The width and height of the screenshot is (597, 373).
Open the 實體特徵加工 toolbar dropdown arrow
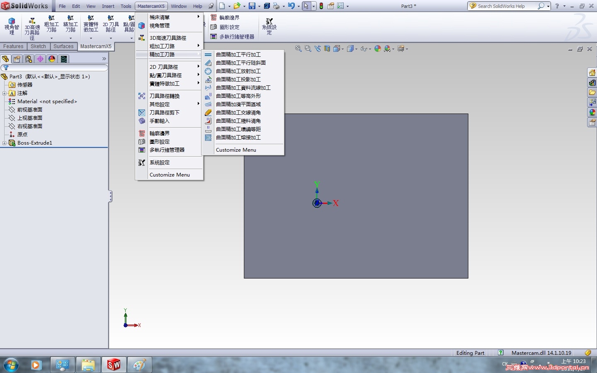coord(91,38)
